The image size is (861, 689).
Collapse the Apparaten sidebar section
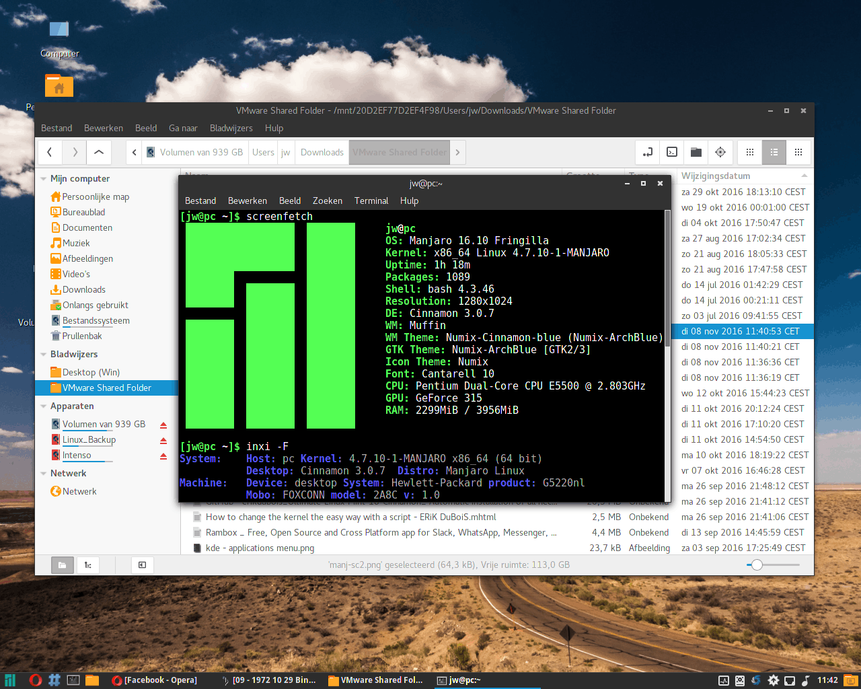[x=44, y=406]
